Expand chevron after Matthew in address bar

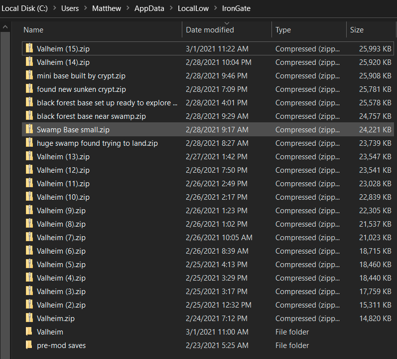pyautogui.click(x=128, y=8)
